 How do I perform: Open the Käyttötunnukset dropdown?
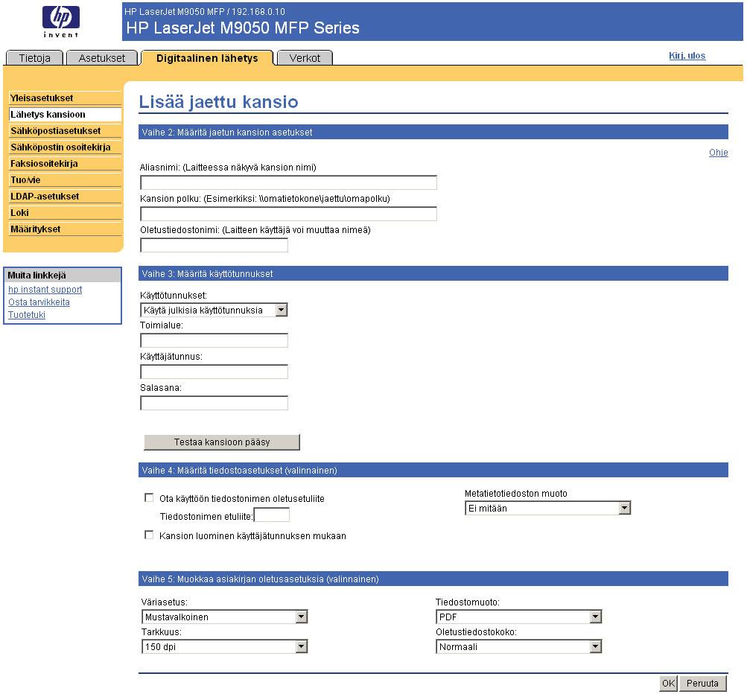click(x=214, y=310)
